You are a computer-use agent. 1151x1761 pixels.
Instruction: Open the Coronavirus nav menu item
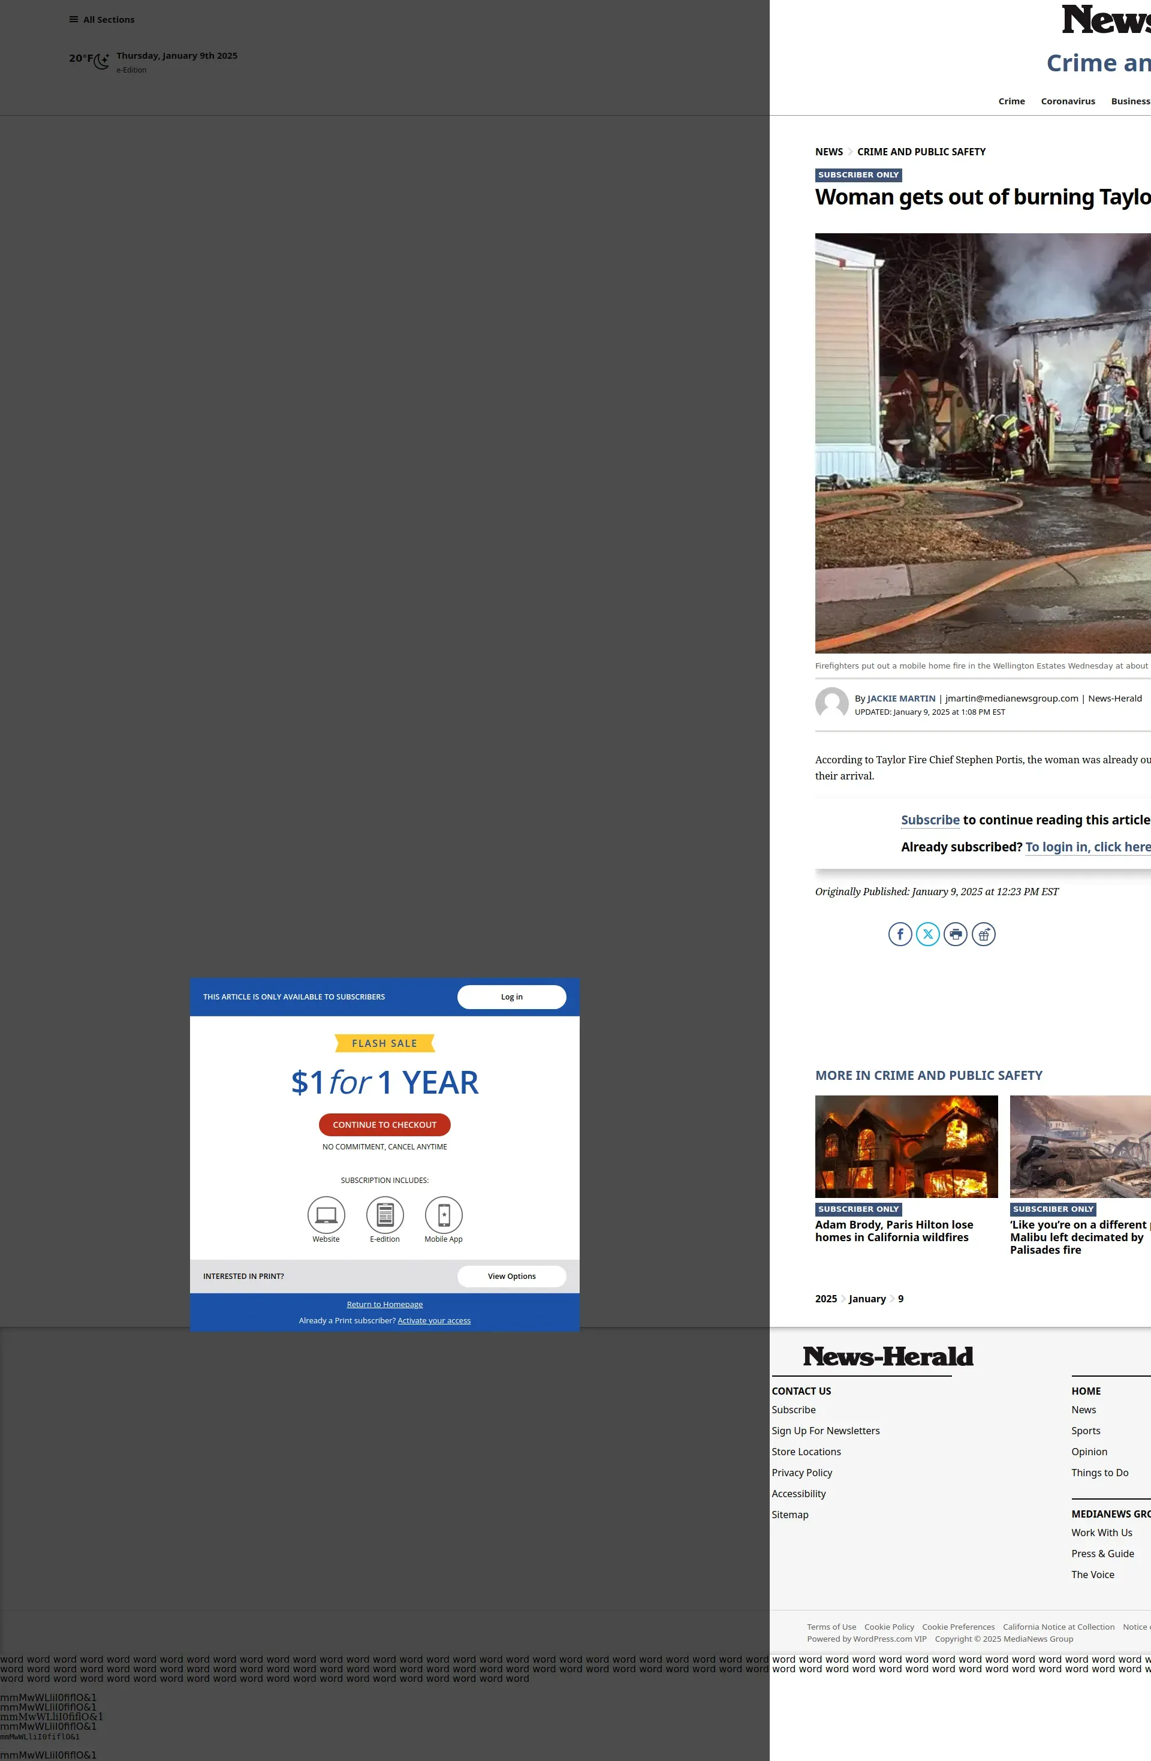click(1068, 101)
